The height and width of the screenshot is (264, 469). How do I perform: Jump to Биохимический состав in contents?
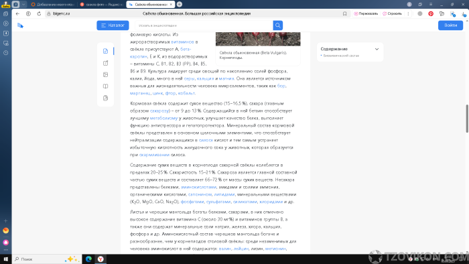point(340,56)
